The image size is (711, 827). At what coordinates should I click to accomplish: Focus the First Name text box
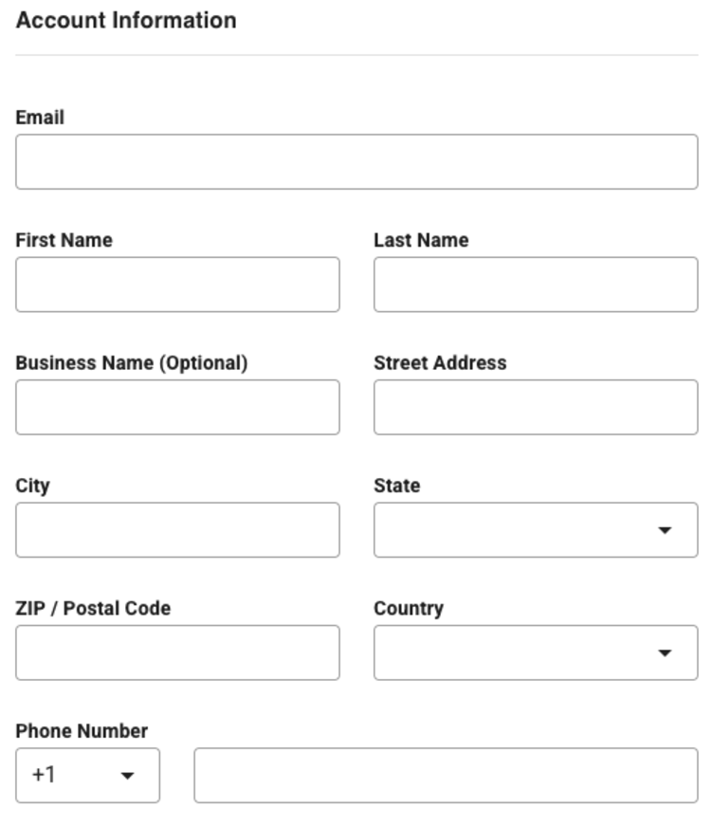tap(177, 285)
